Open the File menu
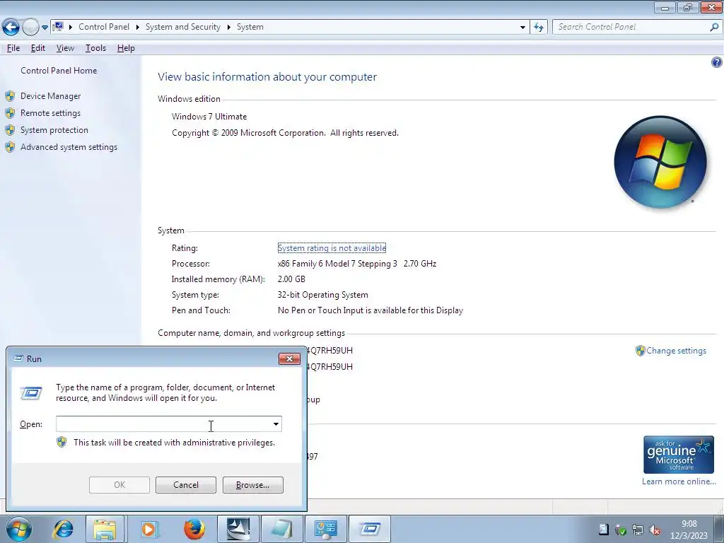This screenshot has width=724, height=543. 13,48
